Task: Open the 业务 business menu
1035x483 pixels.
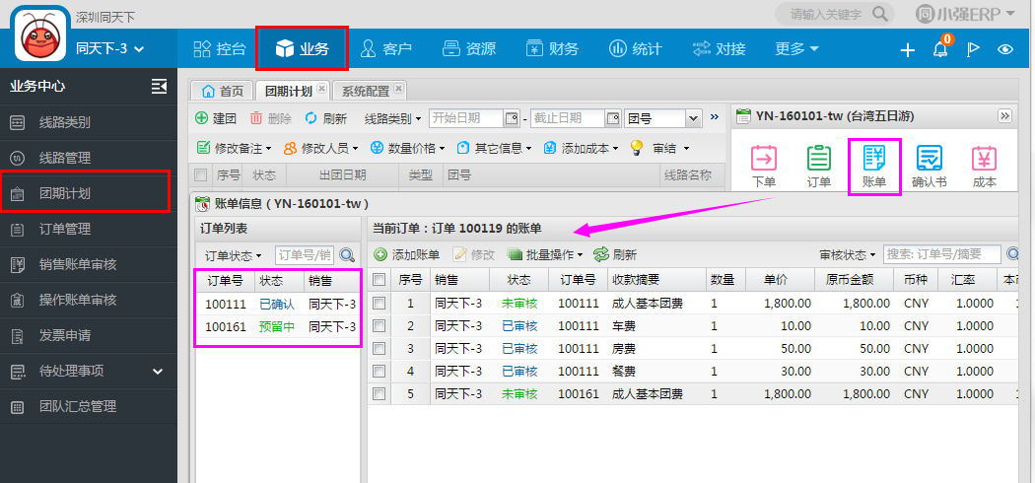Action: pyautogui.click(x=302, y=49)
